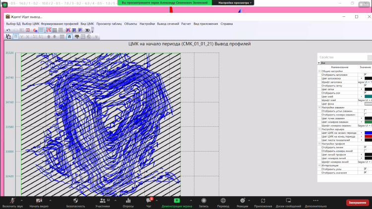Click the 'Шрифт заголовка' value field
Screen dimensions: 372x209
[365, 82]
